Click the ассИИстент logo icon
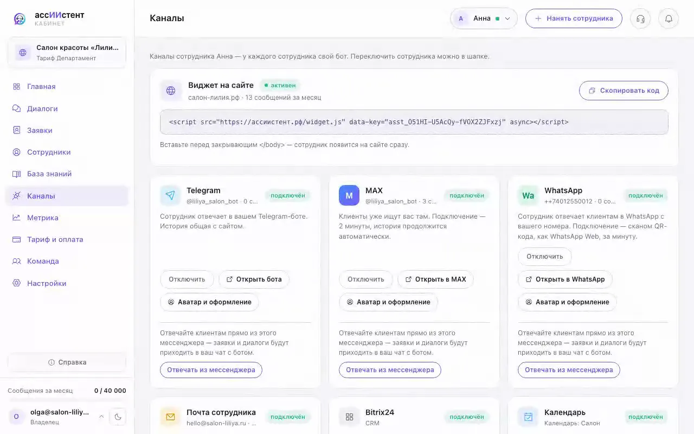694x434 pixels. click(20, 19)
